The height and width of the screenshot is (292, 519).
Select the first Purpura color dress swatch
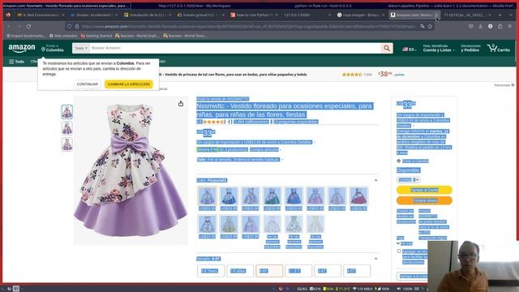point(208,195)
